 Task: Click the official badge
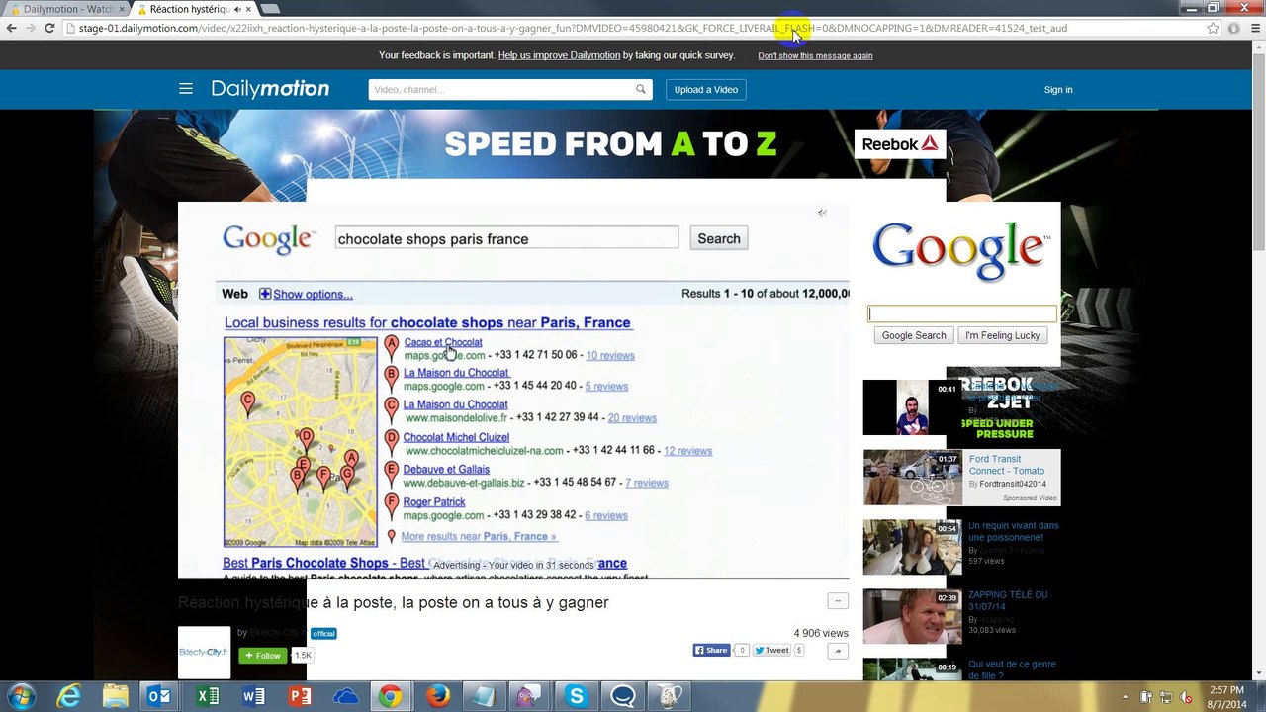coord(323,633)
